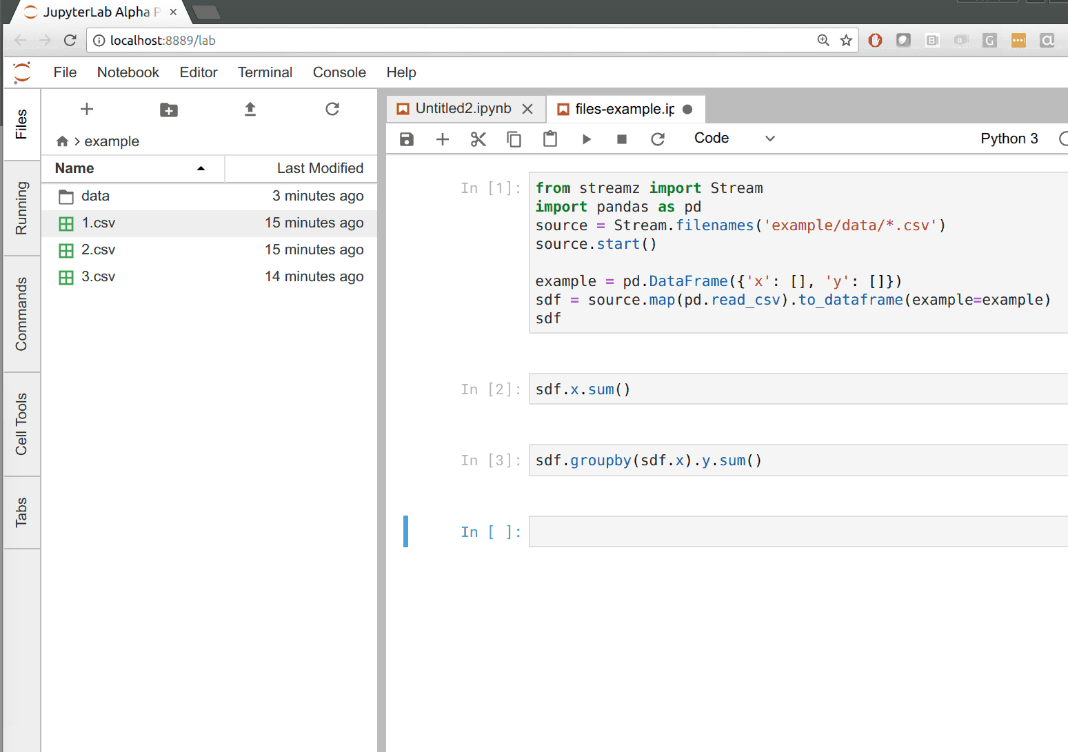The height and width of the screenshot is (752, 1068).
Task: Insert a new cell below with plus icon
Action: click(443, 139)
